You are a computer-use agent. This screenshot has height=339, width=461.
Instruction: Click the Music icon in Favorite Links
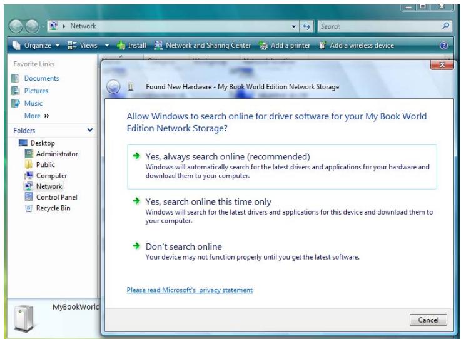pos(15,103)
